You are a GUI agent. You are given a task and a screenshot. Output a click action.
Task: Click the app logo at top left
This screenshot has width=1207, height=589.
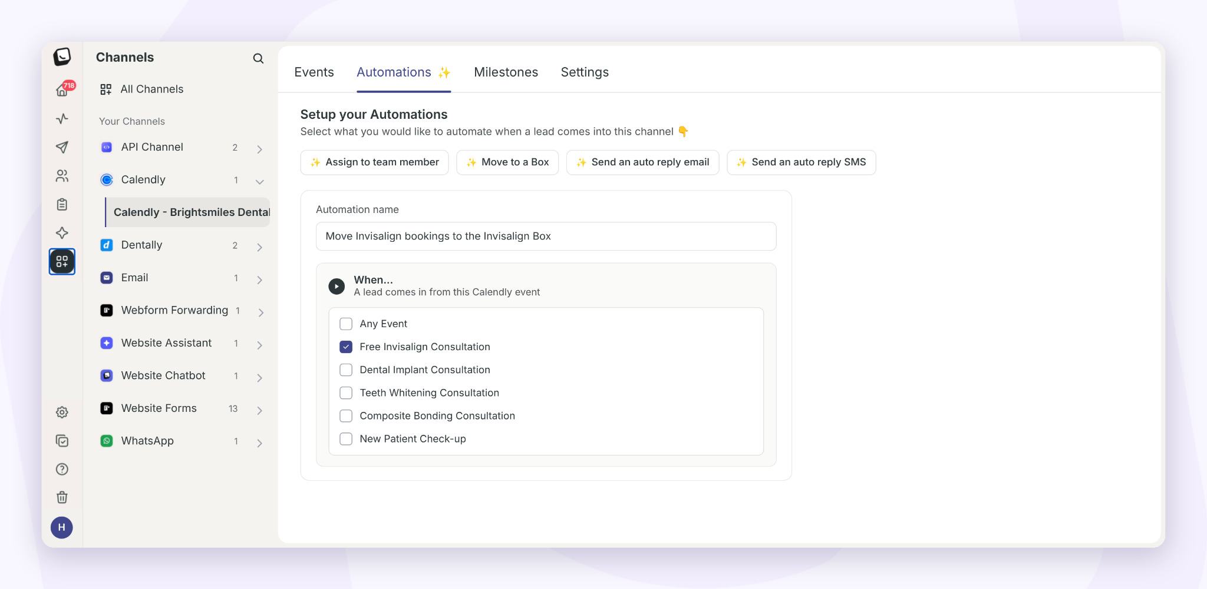tap(62, 56)
